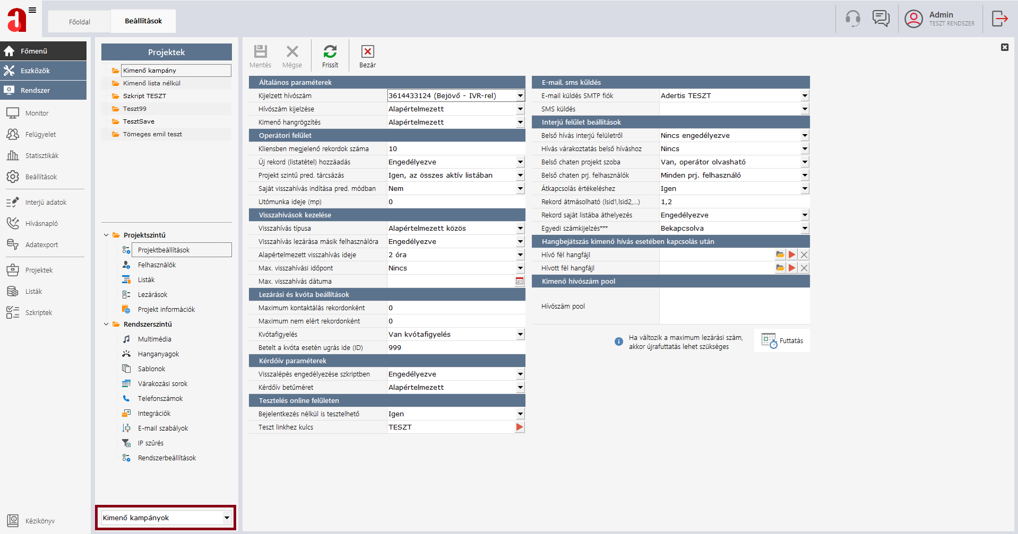Collapse the Rendszerszintű tree node
The height and width of the screenshot is (534, 1018).
pos(106,324)
